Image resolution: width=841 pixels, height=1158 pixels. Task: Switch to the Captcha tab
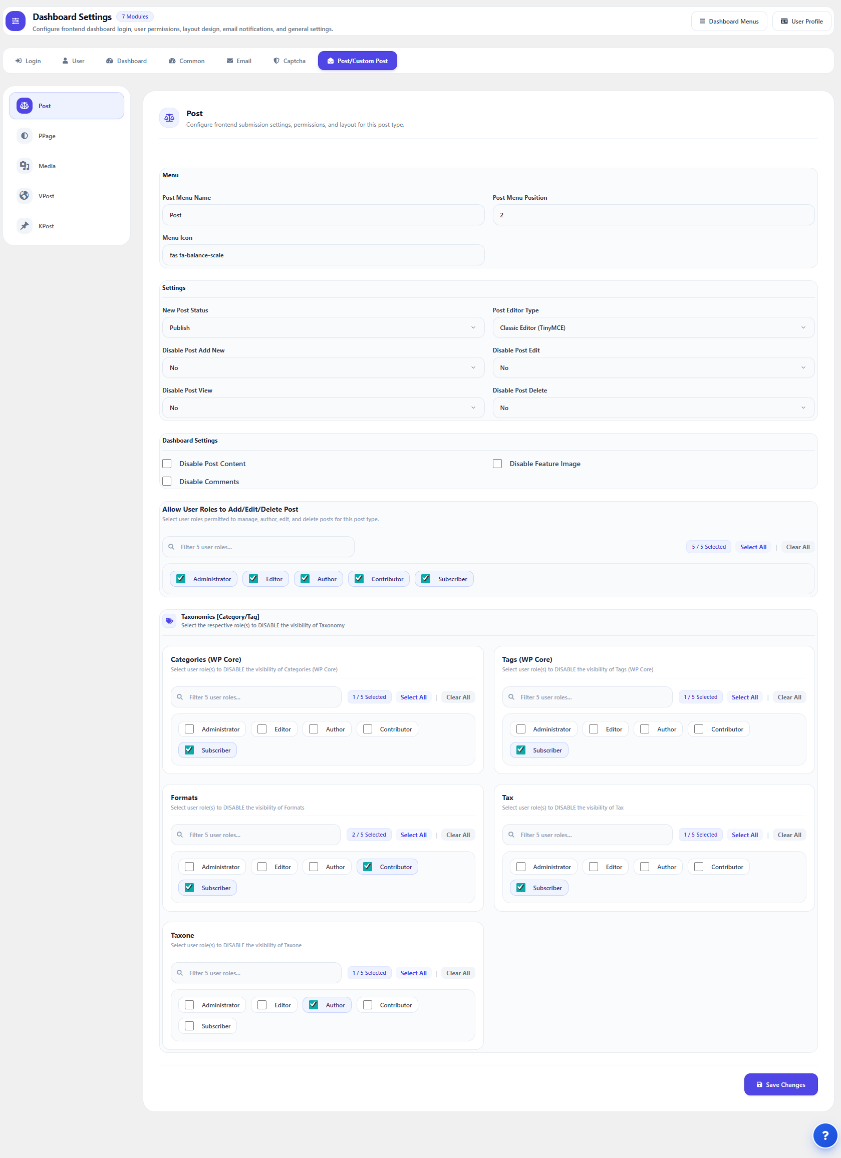coord(289,61)
